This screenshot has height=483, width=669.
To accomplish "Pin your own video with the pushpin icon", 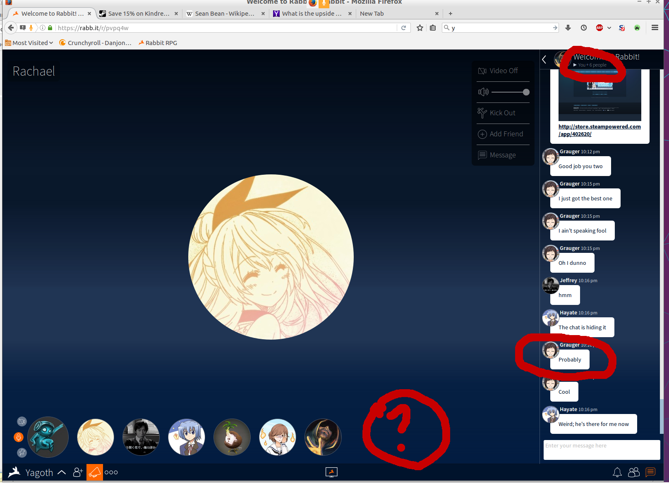I will tap(22, 453).
